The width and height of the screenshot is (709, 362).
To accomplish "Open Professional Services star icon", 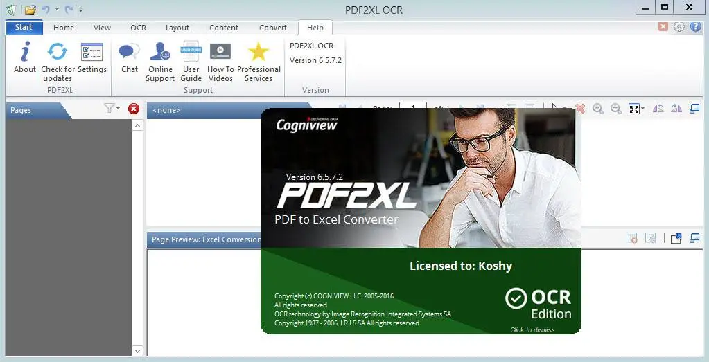I will (259, 52).
